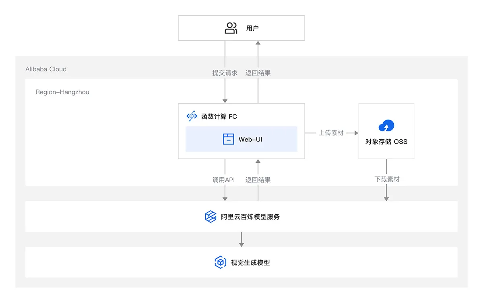
Task: Click the 视觉生成模型 row container
Action: pyautogui.click(x=241, y=262)
